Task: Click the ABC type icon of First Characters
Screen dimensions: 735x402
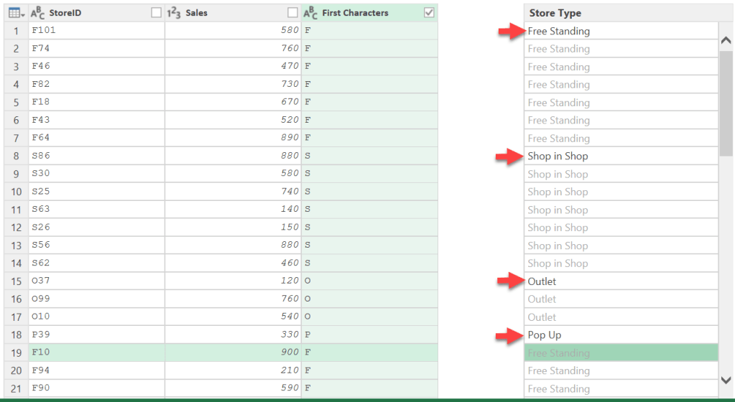Action: [311, 13]
